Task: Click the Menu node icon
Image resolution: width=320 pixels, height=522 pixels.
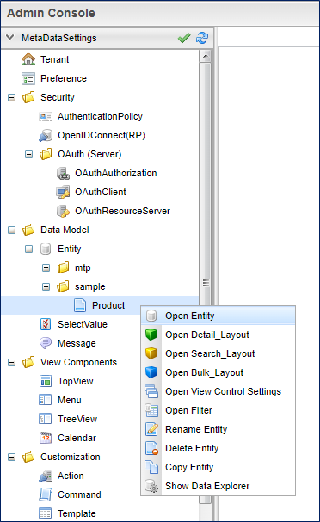Action: tap(46, 400)
